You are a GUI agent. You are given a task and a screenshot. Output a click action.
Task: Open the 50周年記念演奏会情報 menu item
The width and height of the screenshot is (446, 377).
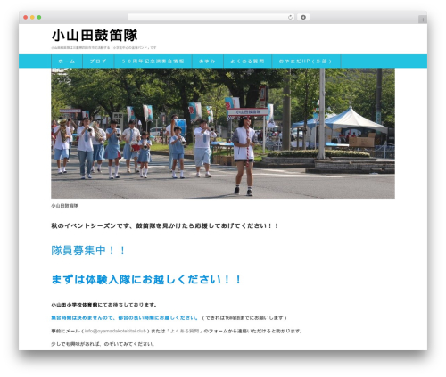pyautogui.click(x=153, y=61)
